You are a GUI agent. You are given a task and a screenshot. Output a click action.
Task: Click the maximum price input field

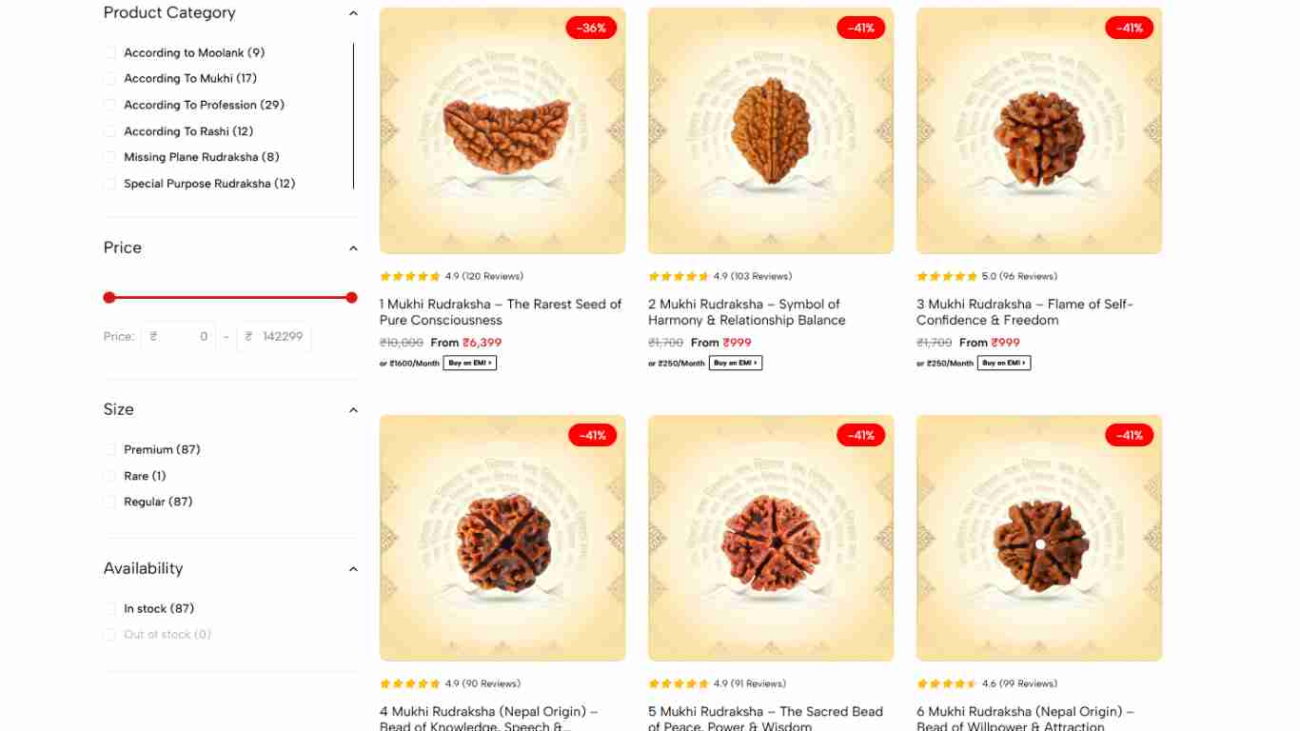click(x=279, y=337)
